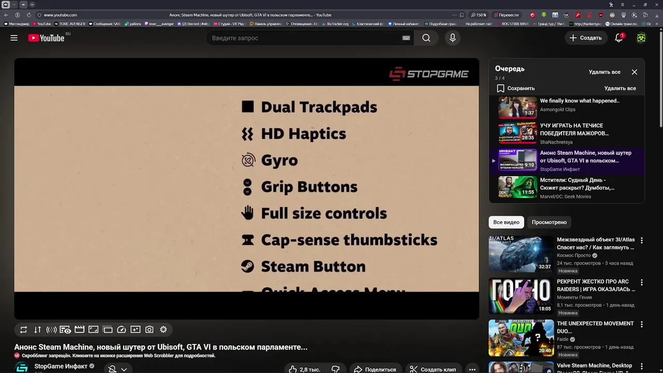Click the Создать клип button
Screen dimensions: 663x373
point(433,369)
